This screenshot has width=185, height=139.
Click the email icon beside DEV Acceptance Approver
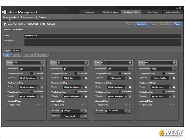tap(42, 78)
